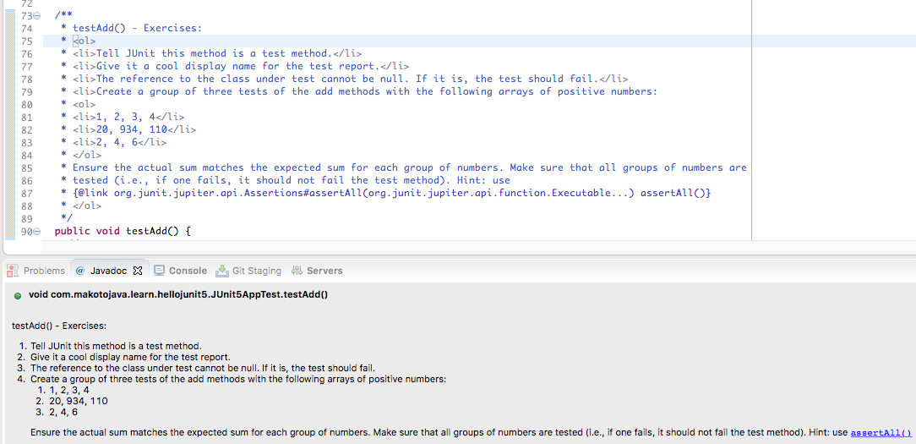Click the Problems tab icon
The height and width of the screenshot is (444, 916).
pos(14,271)
